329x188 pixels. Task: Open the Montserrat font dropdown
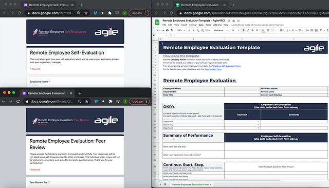click(x=221, y=30)
